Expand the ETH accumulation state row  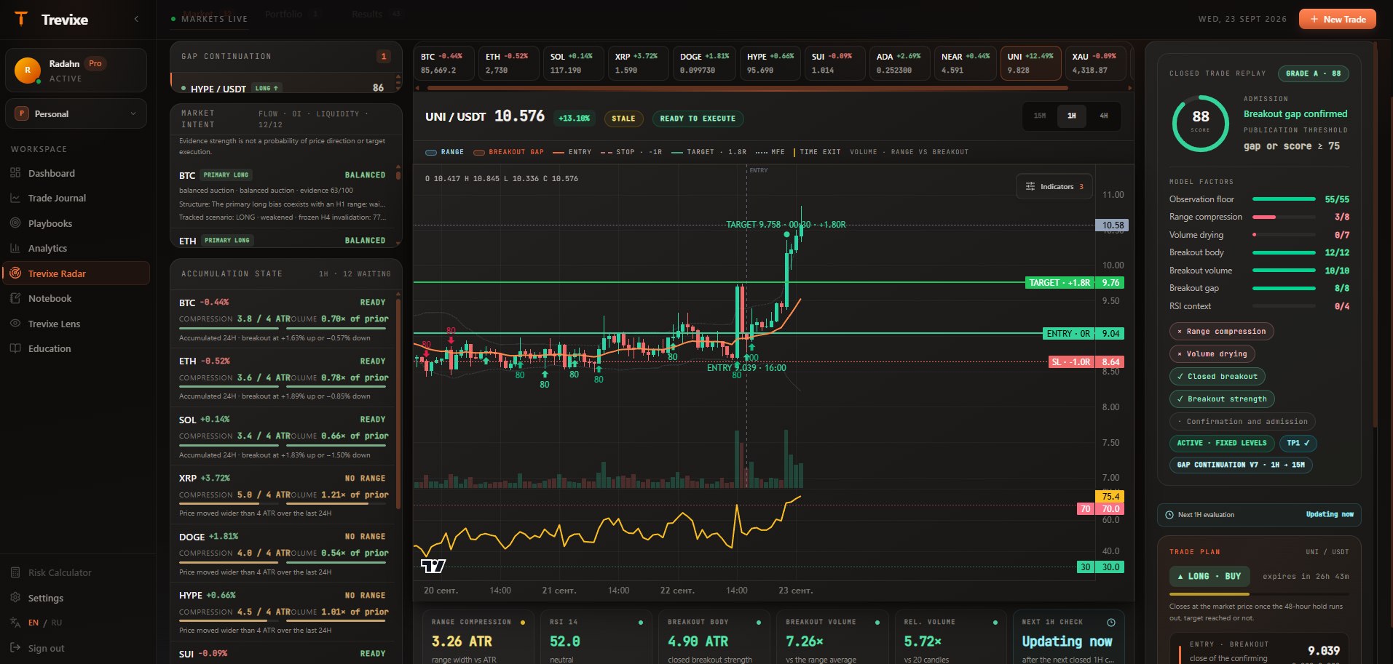(x=284, y=379)
